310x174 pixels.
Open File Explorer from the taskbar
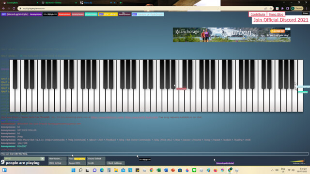[116, 170]
